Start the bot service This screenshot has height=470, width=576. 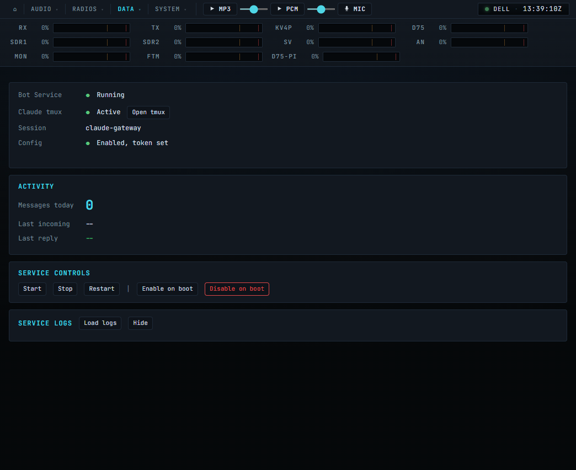point(33,289)
